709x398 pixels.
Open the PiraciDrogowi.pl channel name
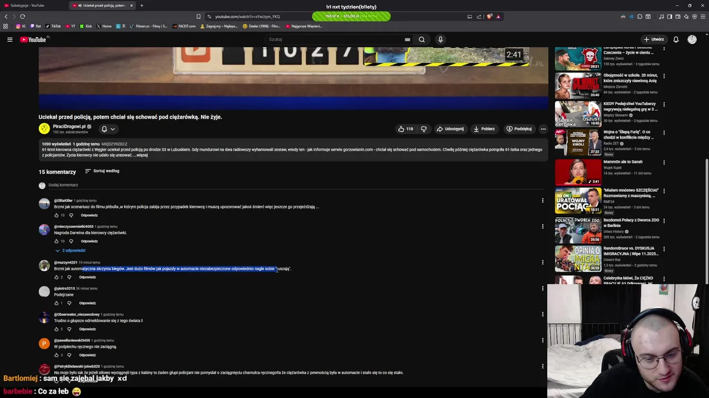(69, 127)
